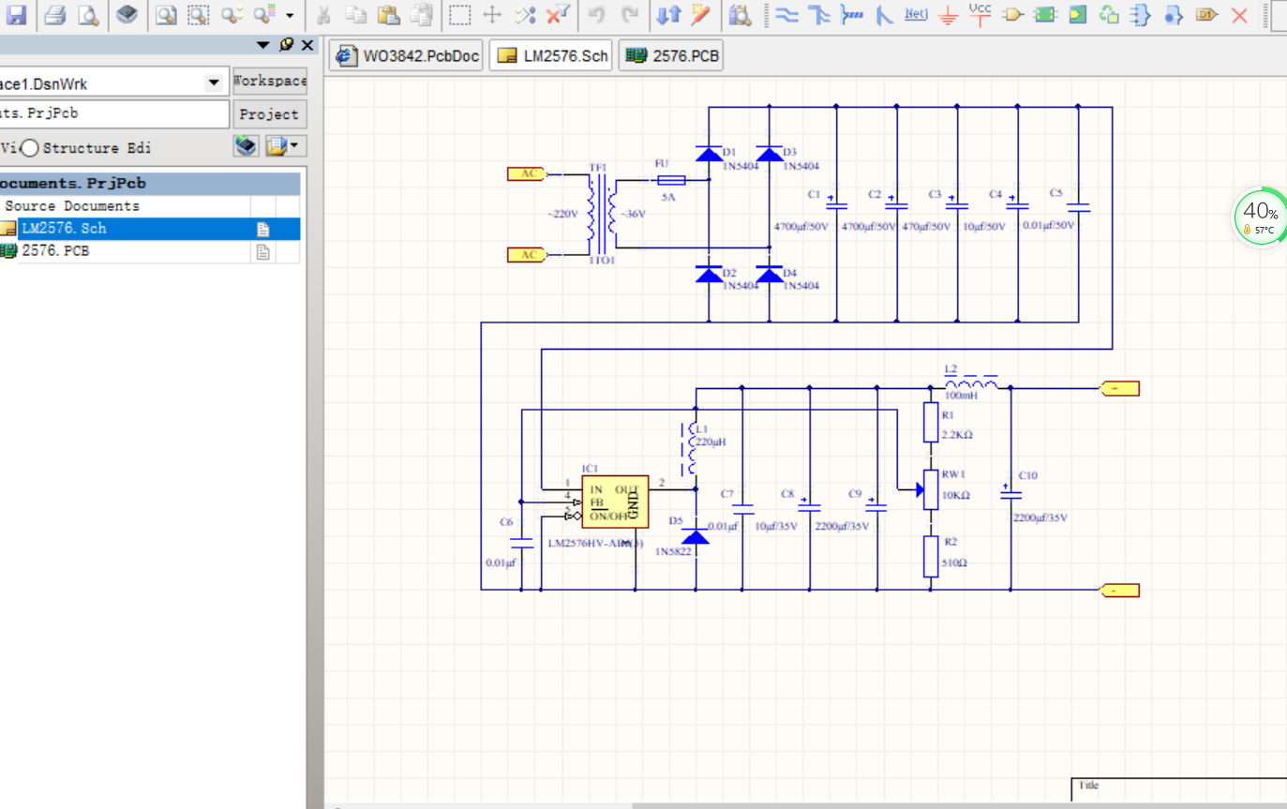This screenshot has width=1287, height=809.
Task: Toggle the Projects panel pin icon
Action: click(x=287, y=45)
